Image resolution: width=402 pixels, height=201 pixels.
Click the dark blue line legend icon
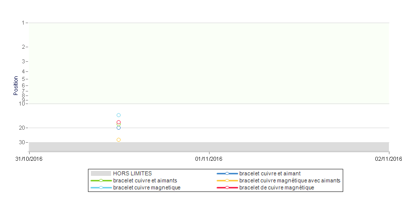(227, 173)
